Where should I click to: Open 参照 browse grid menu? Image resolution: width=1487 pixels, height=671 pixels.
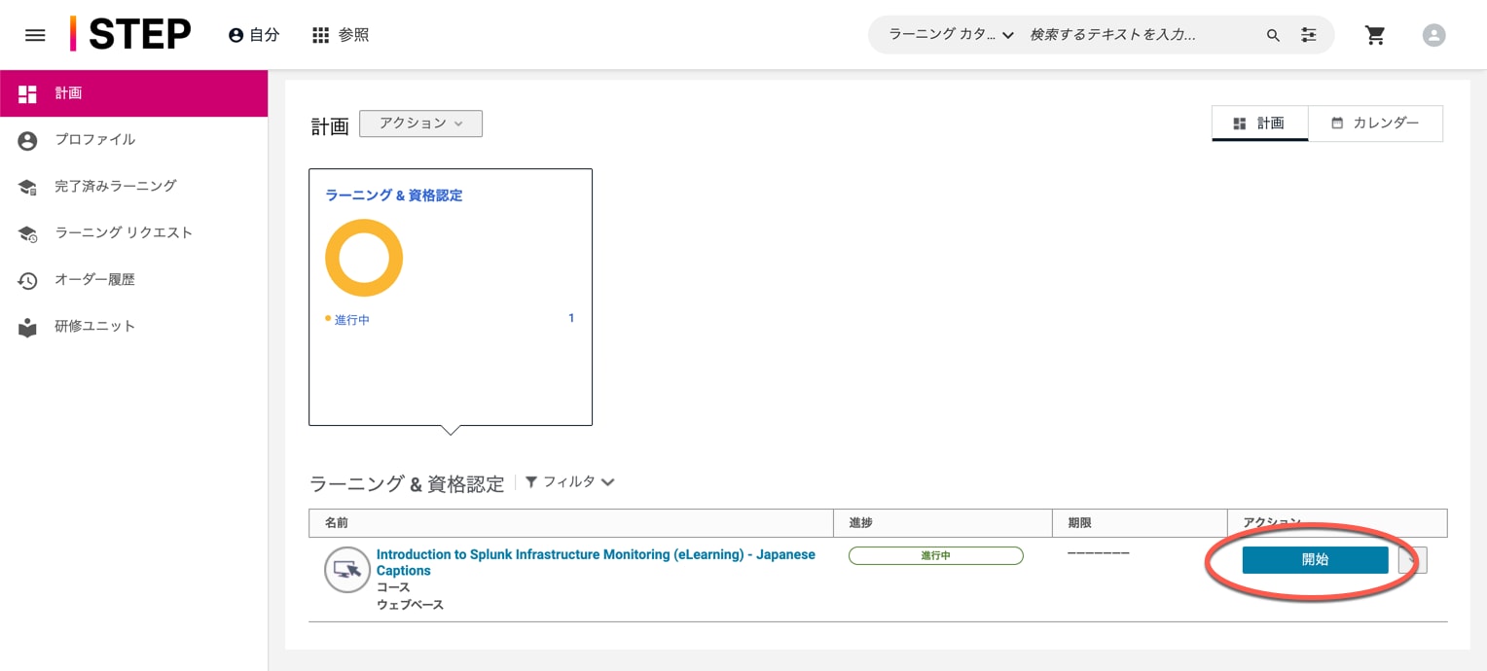pyautogui.click(x=341, y=35)
